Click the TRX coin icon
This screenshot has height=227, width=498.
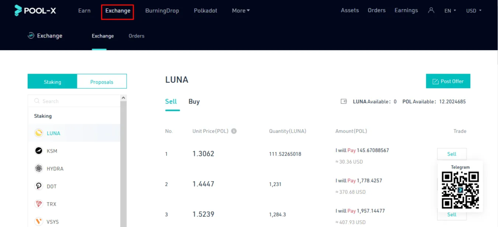tap(39, 204)
